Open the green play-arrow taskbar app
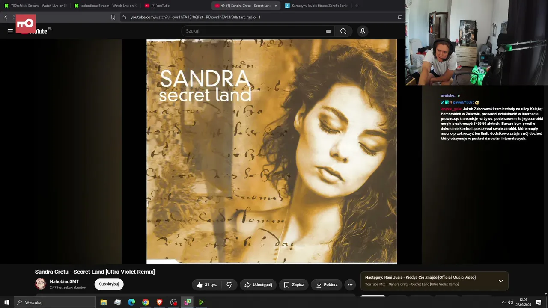The image size is (548, 308). tap(201, 302)
